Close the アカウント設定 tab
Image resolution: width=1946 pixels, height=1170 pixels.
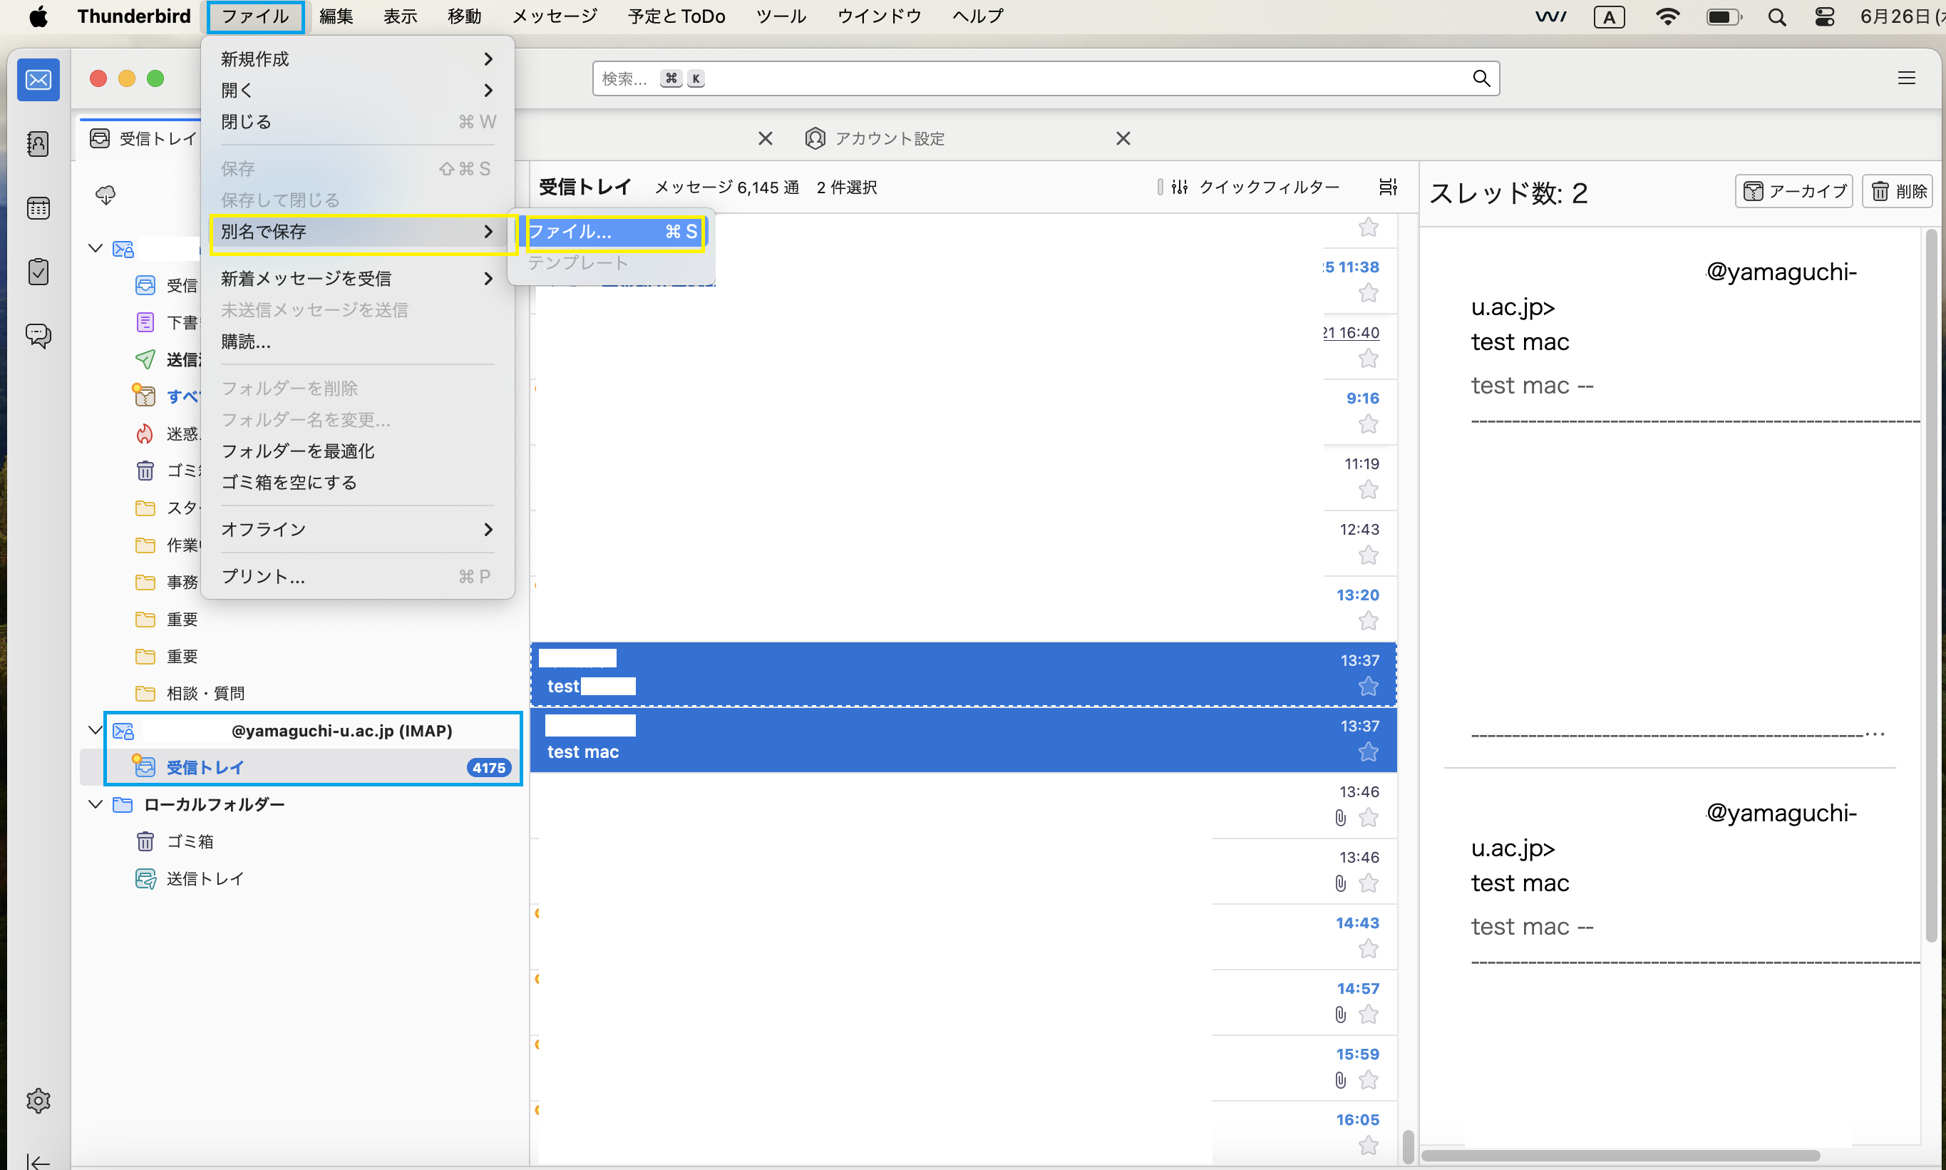(1123, 139)
